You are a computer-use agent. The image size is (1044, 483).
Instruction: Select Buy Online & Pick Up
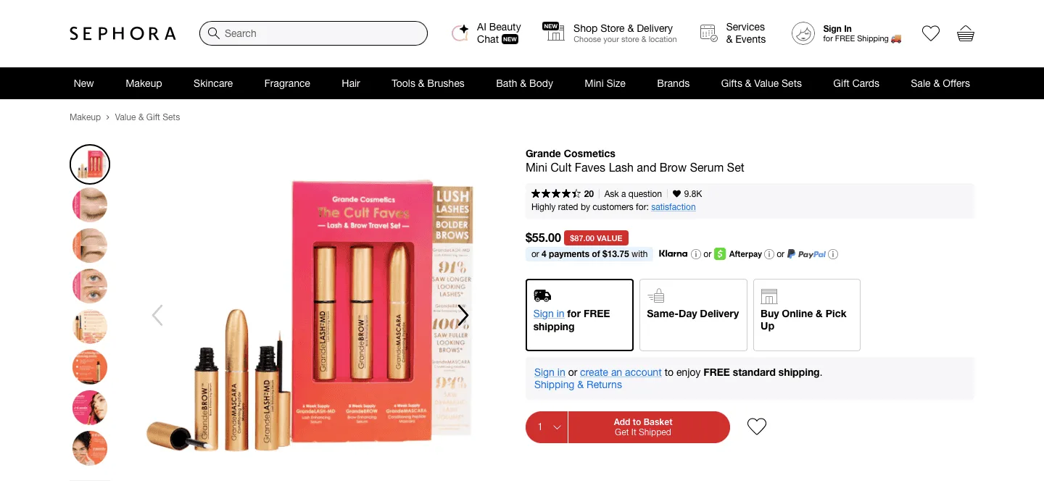coord(806,314)
